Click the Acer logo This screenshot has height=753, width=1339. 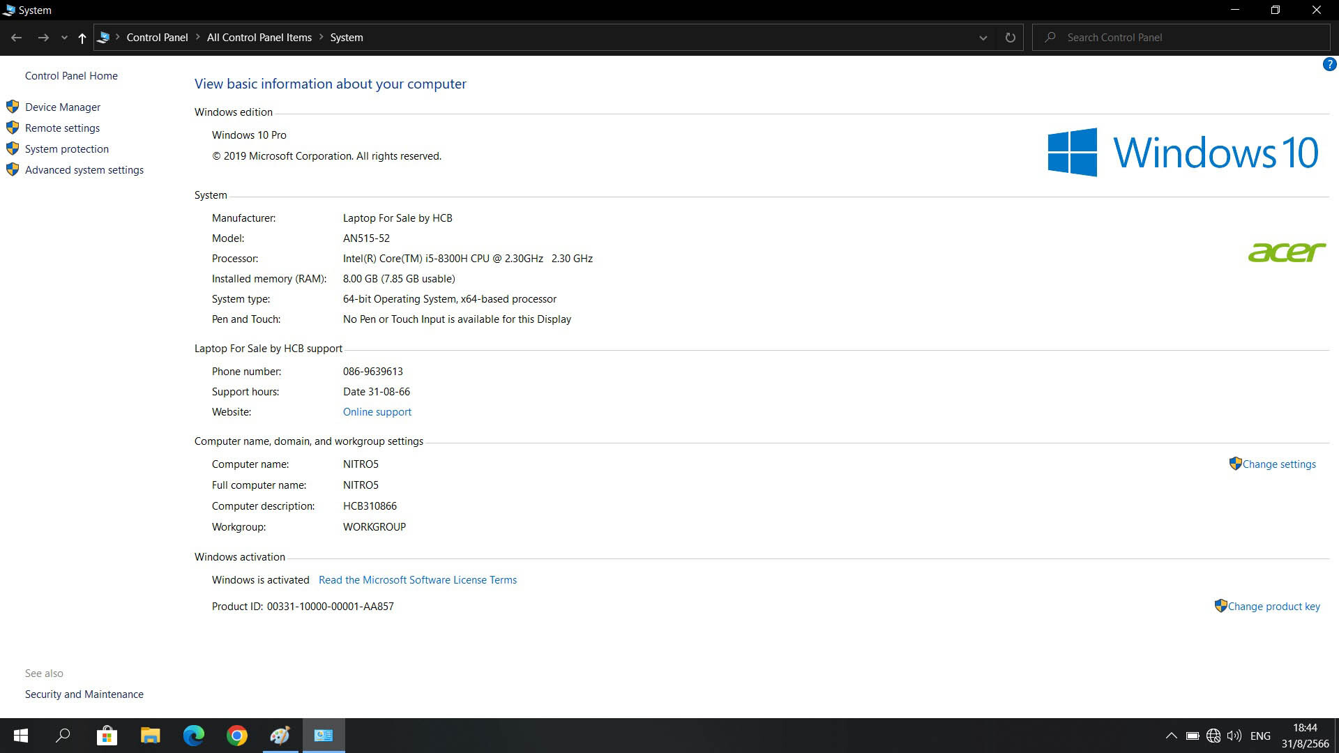[x=1287, y=252]
